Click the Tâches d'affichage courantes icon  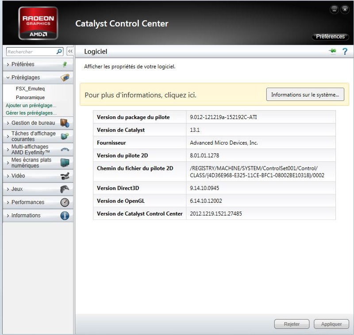click(x=65, y=136)
